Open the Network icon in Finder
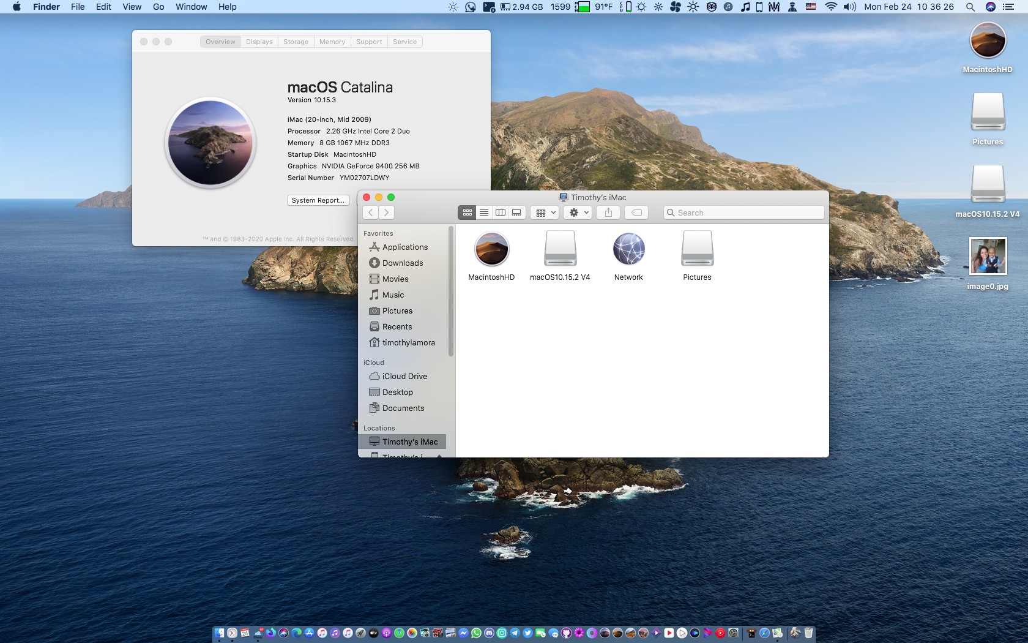The width and height of the screenshot is (1028, 643). (628, 250)
